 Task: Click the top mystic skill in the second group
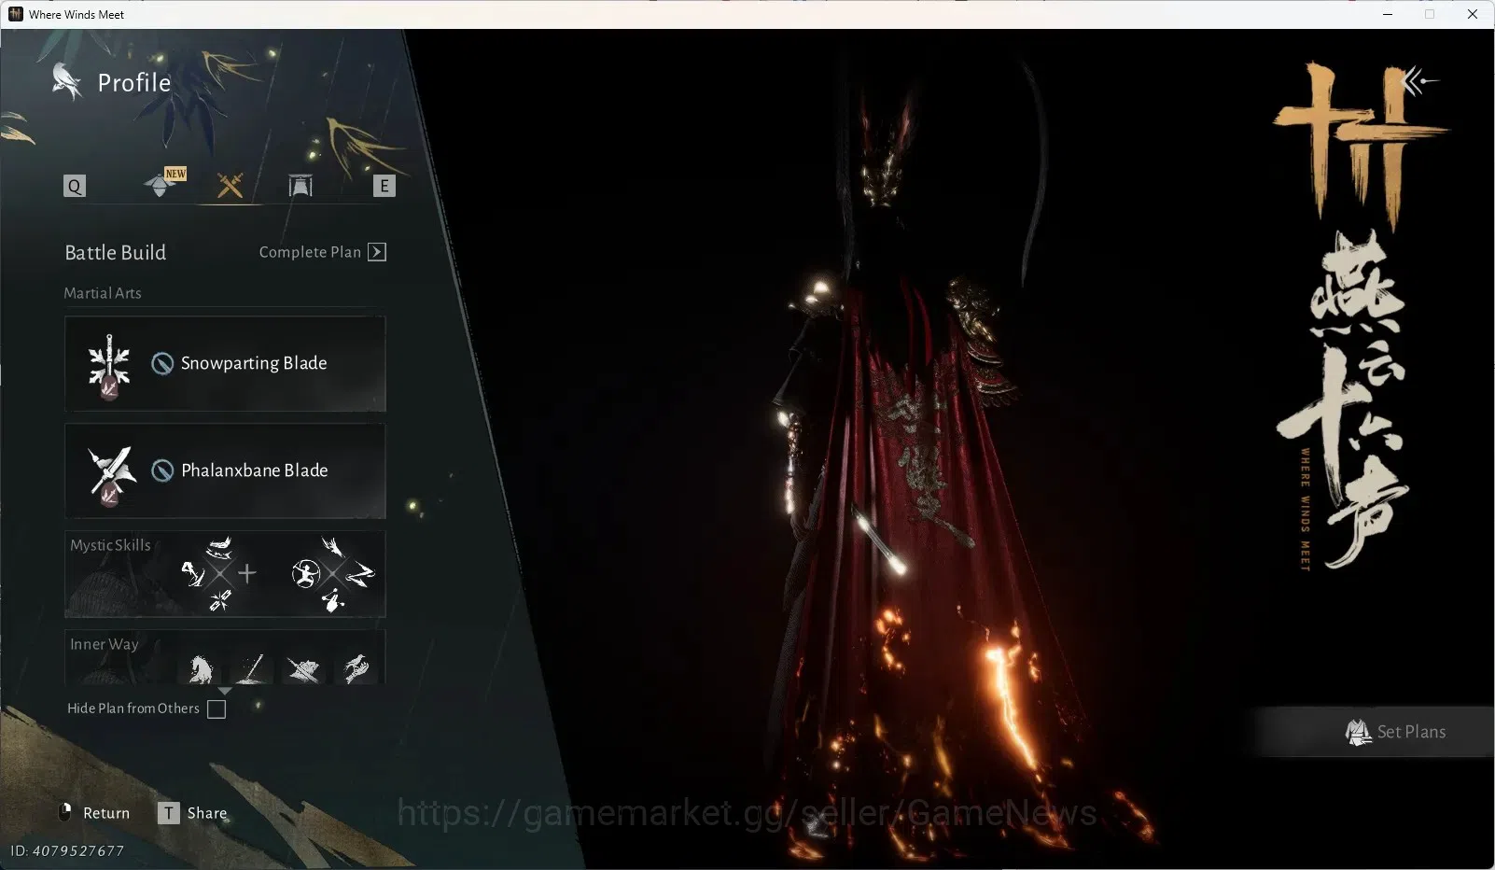click(x=332, y=546)
